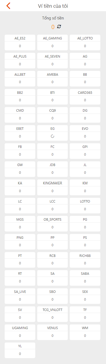This screenshot has height=364, width=106.
Task: Go back using the orange arrow
Action: coord(8,6)
